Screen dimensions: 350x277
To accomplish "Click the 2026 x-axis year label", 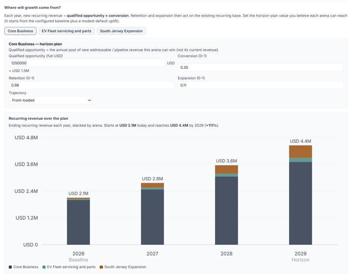I will 78,254.
